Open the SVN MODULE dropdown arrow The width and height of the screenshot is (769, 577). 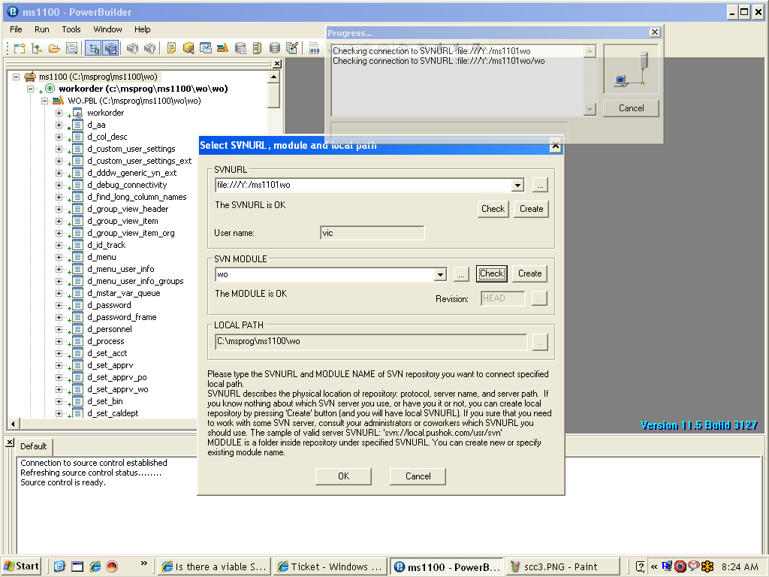click(x=441, y=275)
